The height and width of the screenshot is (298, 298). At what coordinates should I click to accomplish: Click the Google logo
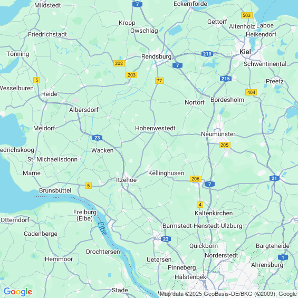(x=18, y=292)
